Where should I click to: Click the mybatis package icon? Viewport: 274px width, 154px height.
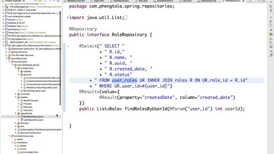(21, 71)
